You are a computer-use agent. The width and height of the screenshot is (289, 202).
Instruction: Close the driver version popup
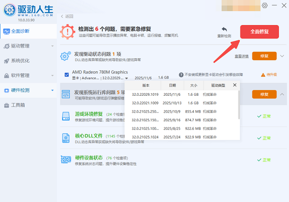click(x=235, y=85)
